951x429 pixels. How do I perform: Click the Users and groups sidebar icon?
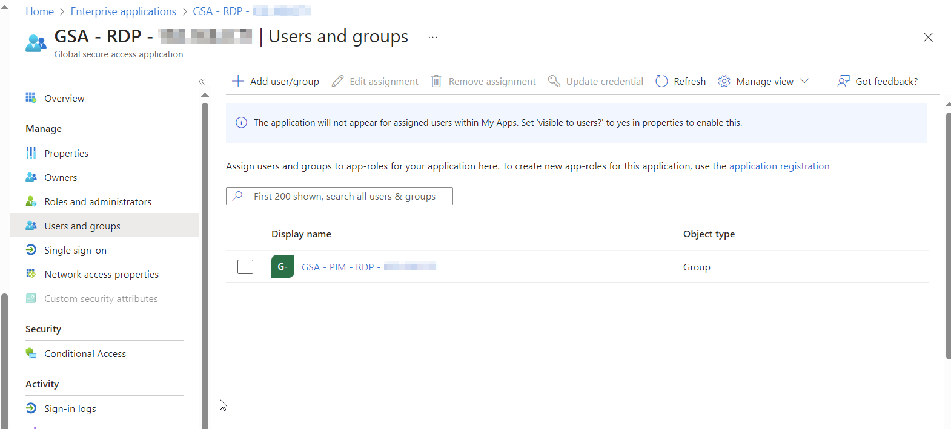(x=31, y=226)
